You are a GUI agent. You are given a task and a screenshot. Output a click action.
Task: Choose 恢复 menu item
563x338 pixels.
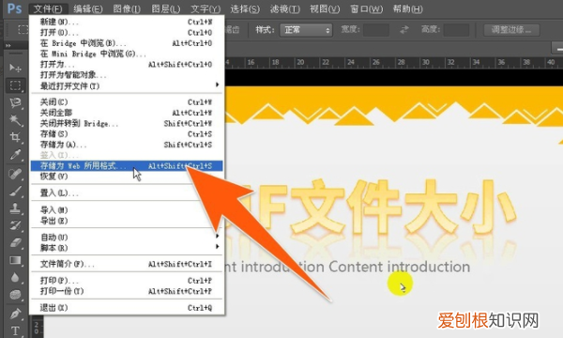pyautogui.click(x=127, y=177)
